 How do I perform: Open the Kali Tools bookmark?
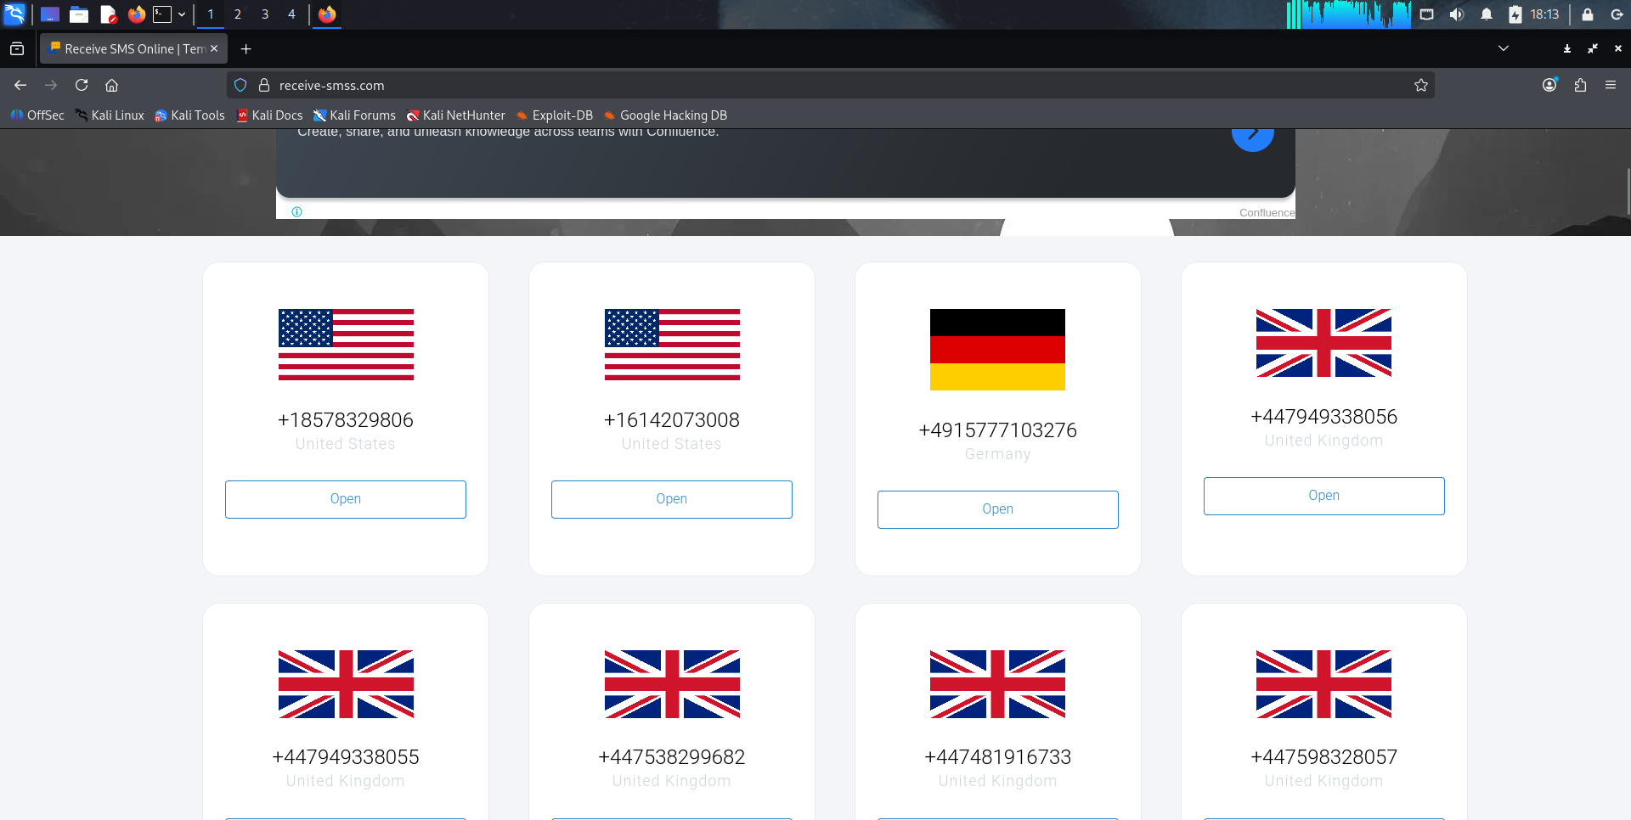pyautogui.click(x=189, y=115)
